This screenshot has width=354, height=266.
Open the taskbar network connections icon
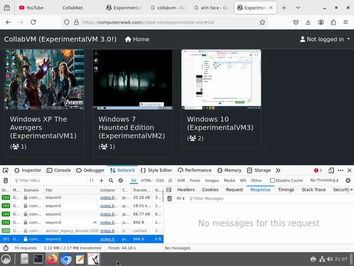click(x=322, y=259)
